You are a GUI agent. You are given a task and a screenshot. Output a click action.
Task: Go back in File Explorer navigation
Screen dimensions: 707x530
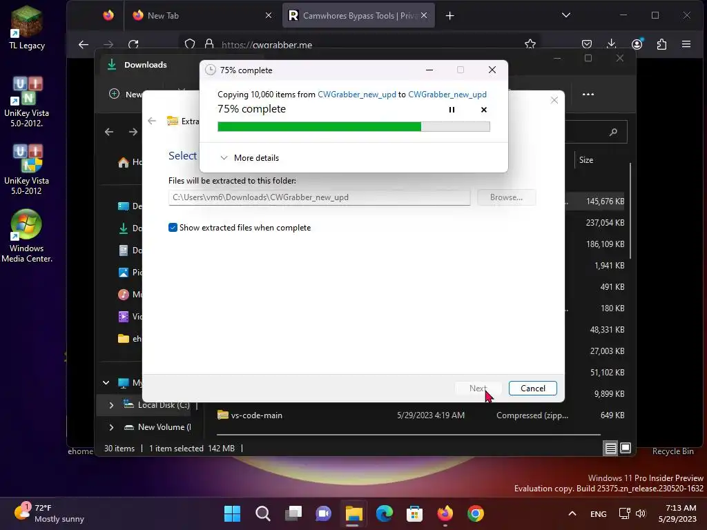pos(108,132)
